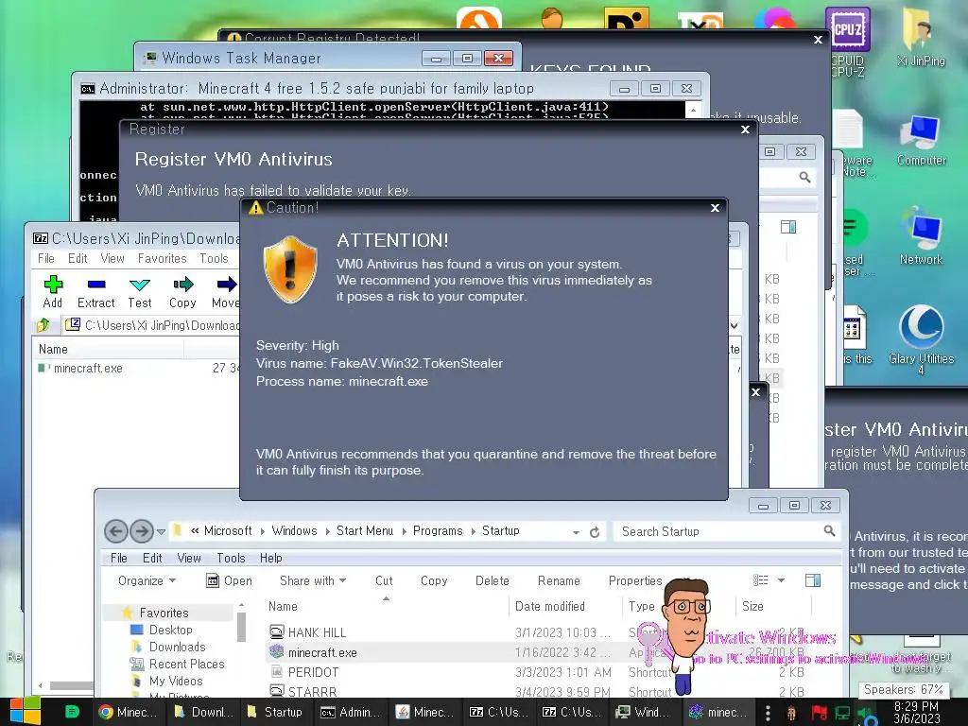Click Cut in the explorer toolbar

[384, 581]
